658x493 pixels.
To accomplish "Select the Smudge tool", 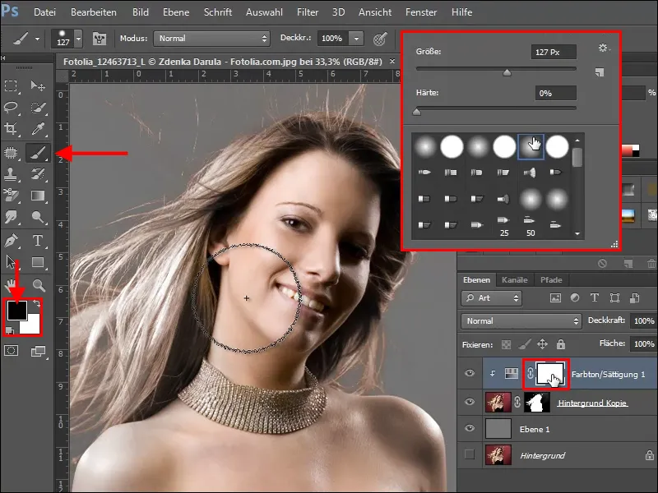I will click(11, 217).
